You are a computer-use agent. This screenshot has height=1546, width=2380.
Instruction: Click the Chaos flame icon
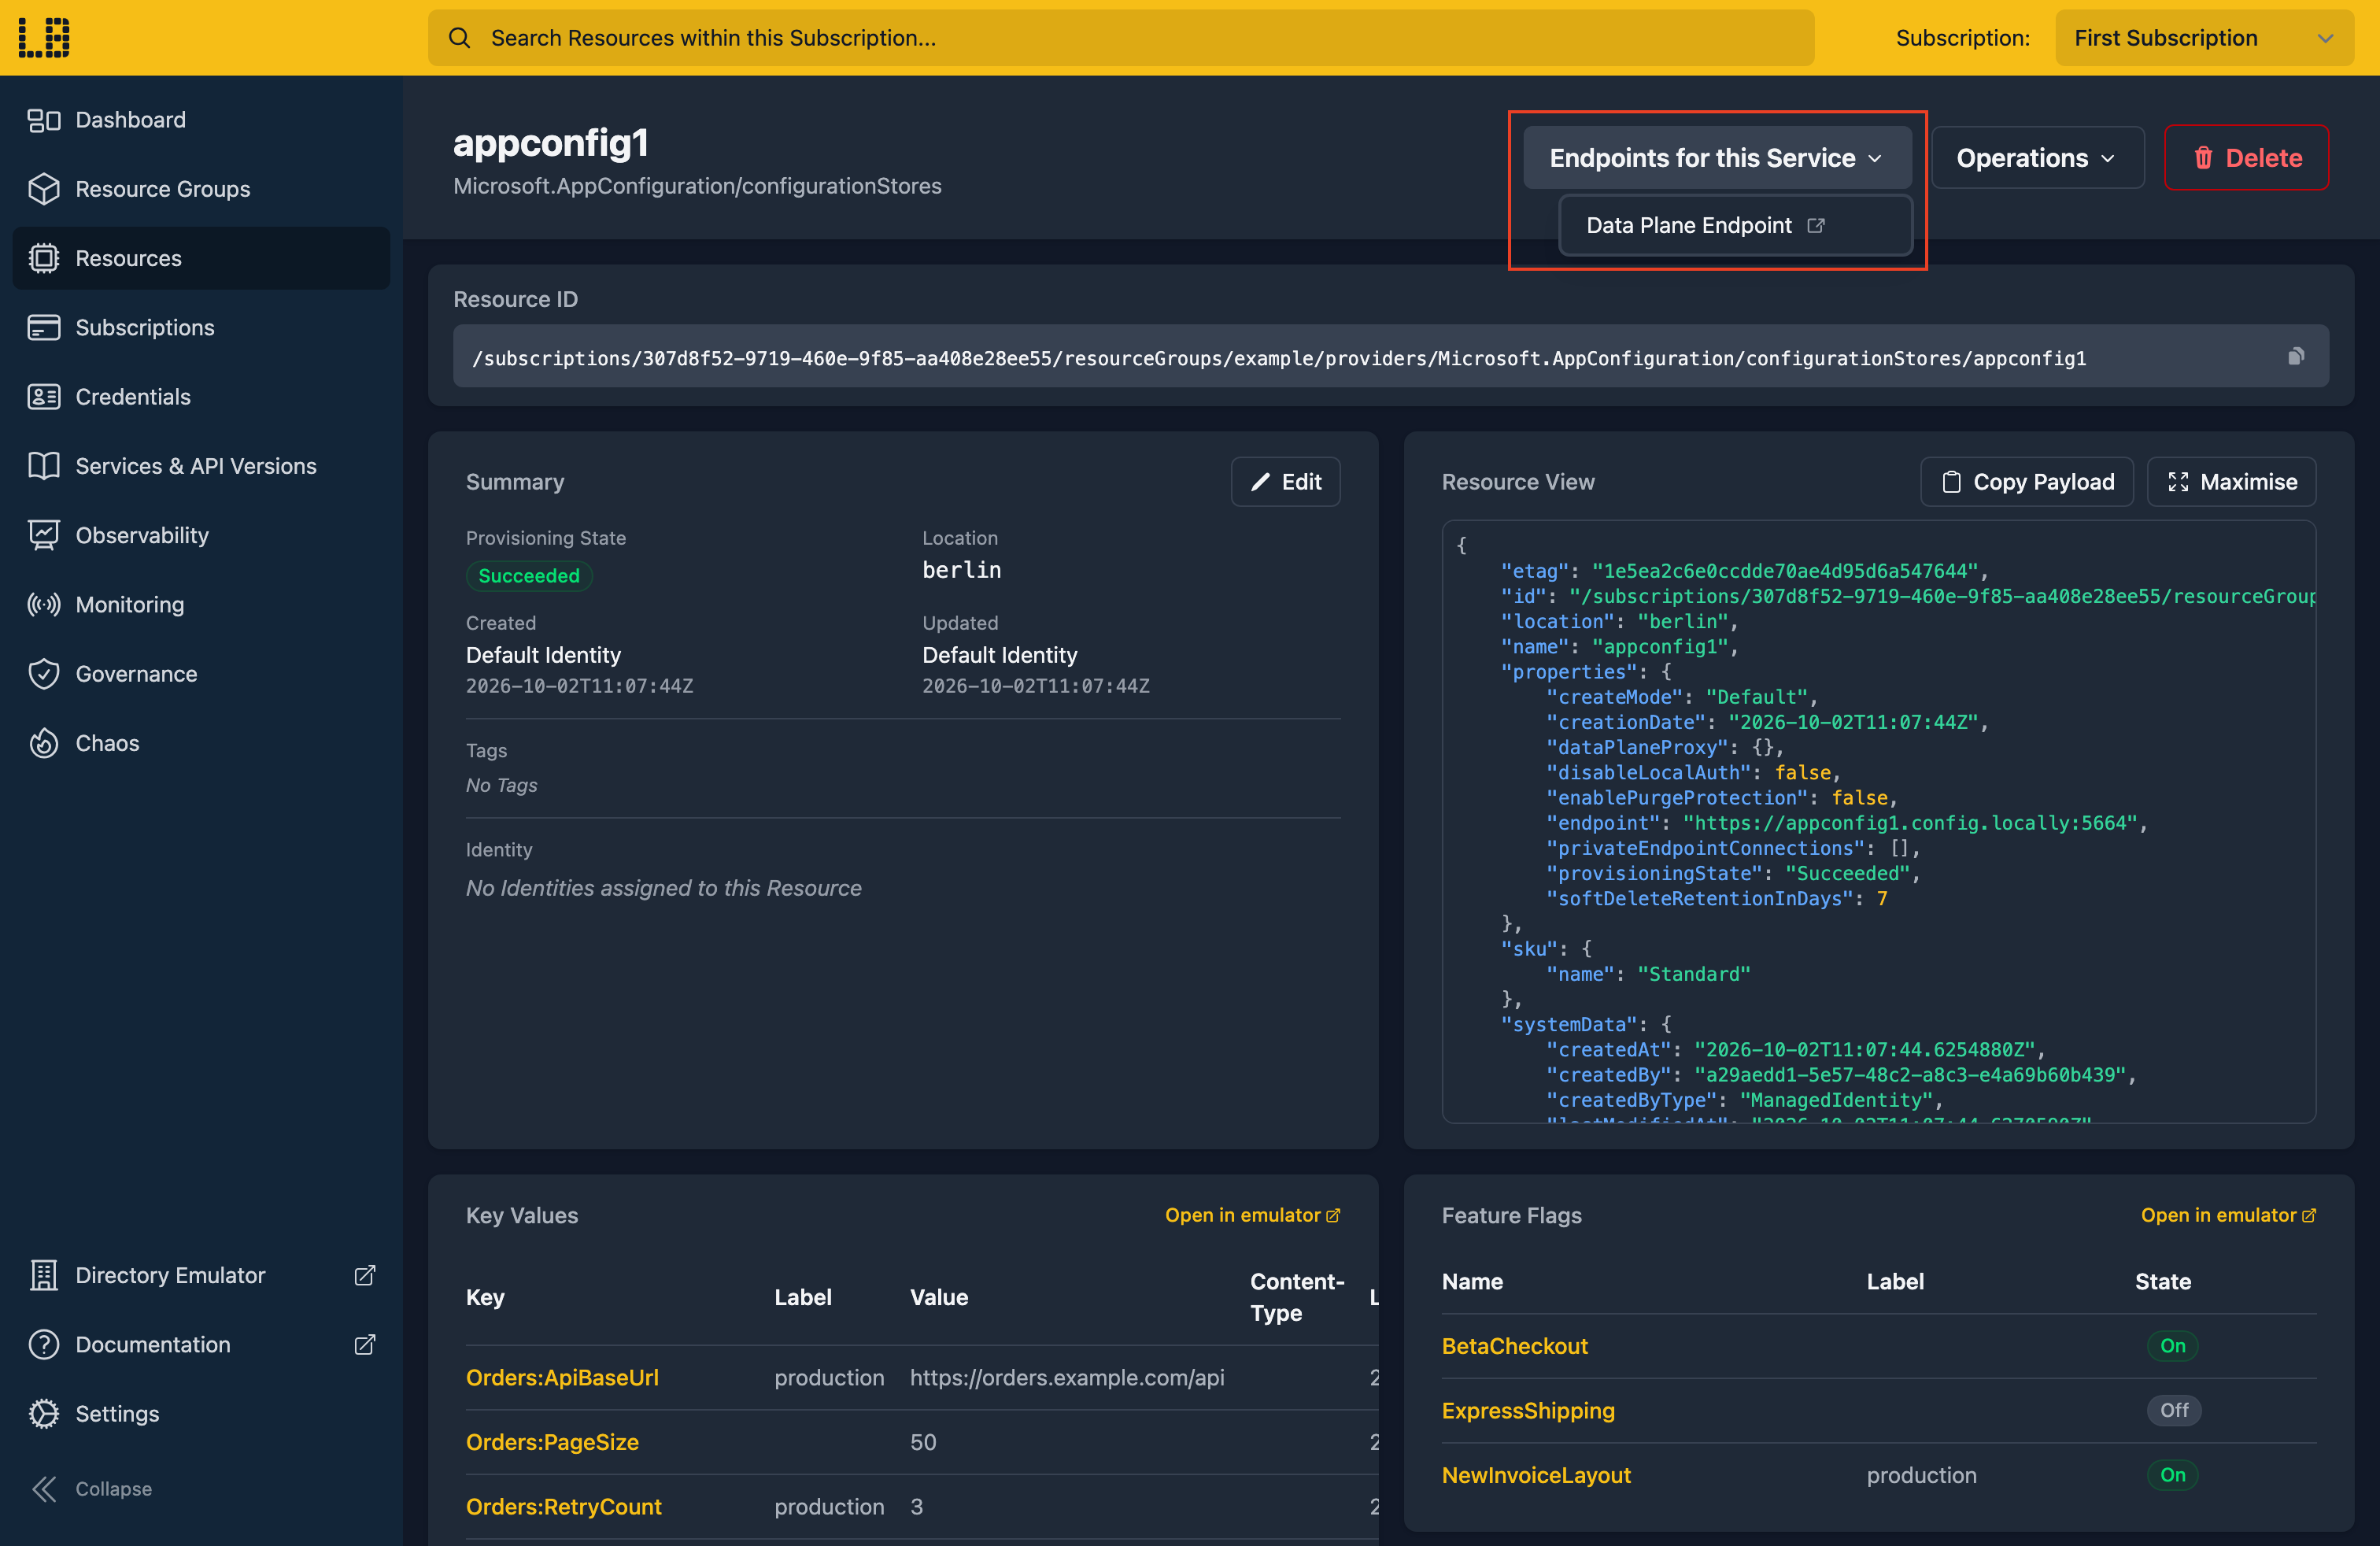tap(44, 743)
